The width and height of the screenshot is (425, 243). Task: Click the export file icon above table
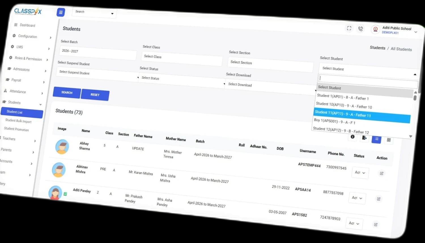click(x=364, y=138)
